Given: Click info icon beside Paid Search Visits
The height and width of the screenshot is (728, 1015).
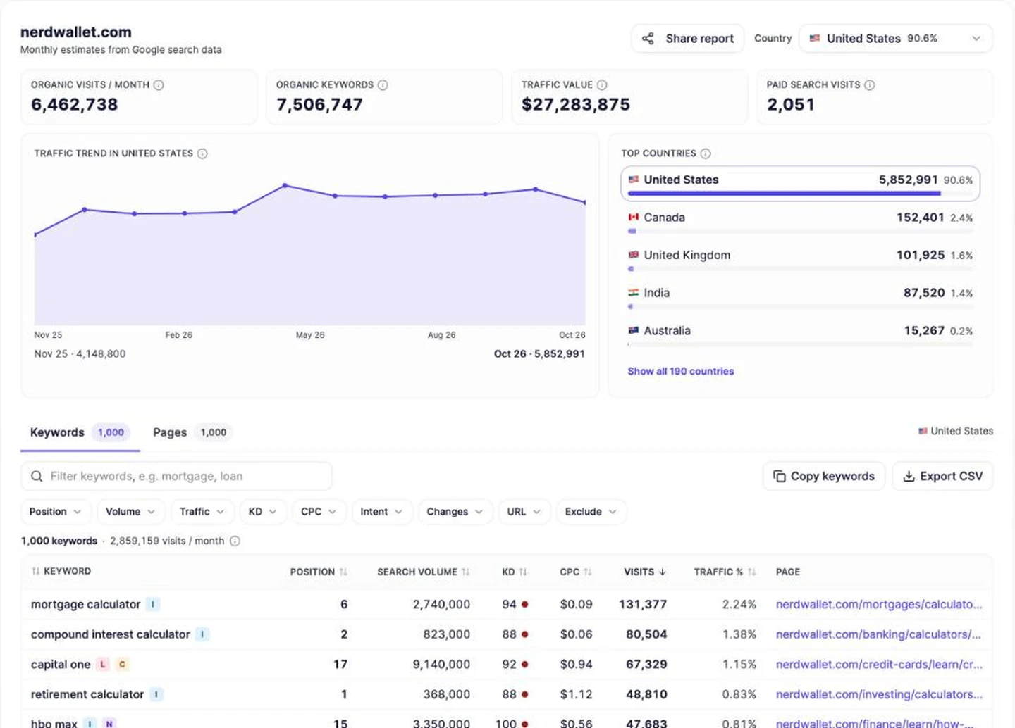Looking at the screenshot, I should click(870, 85).
